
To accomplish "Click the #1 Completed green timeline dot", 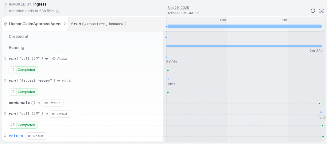I will [168, 70].
